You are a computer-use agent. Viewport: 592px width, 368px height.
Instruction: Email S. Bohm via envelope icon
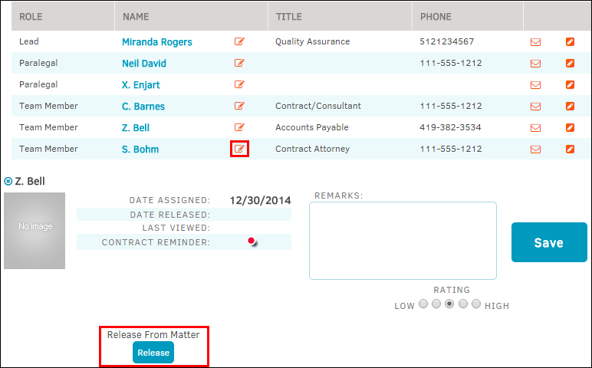pyautogui.click(x=535, y=149)
